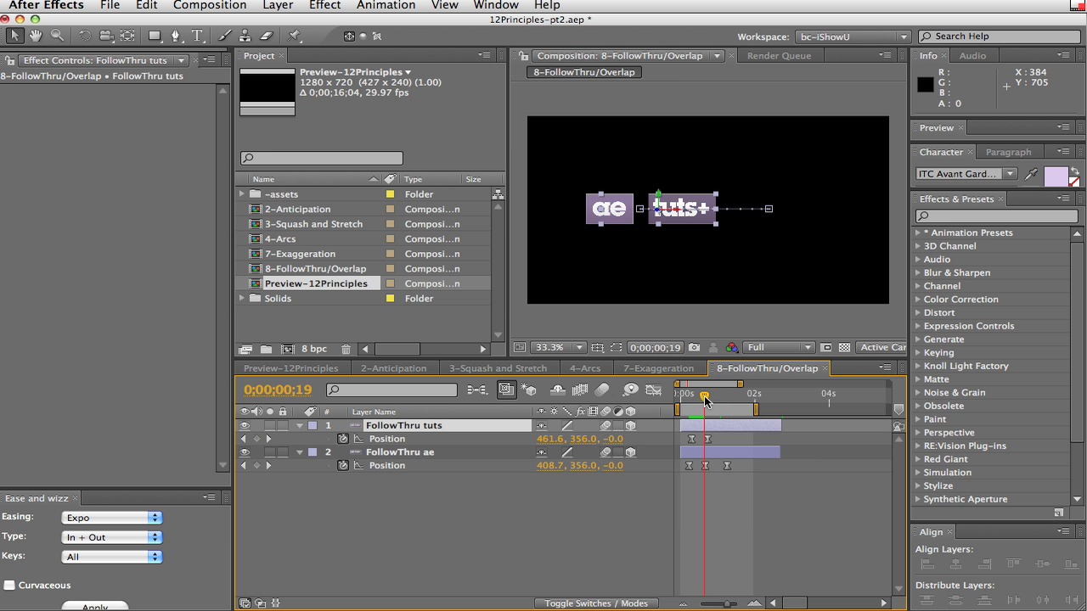Open the Keys All dropdown
Viewport: 1087px width, 611px height.
click(111, 557)
